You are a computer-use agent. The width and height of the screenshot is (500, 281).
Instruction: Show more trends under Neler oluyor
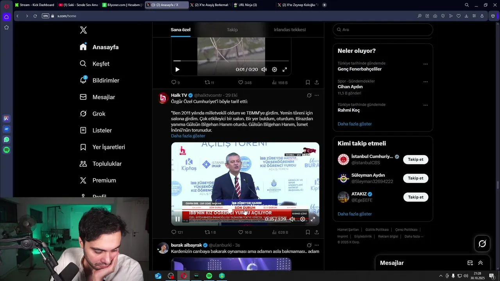click(355, 124)
